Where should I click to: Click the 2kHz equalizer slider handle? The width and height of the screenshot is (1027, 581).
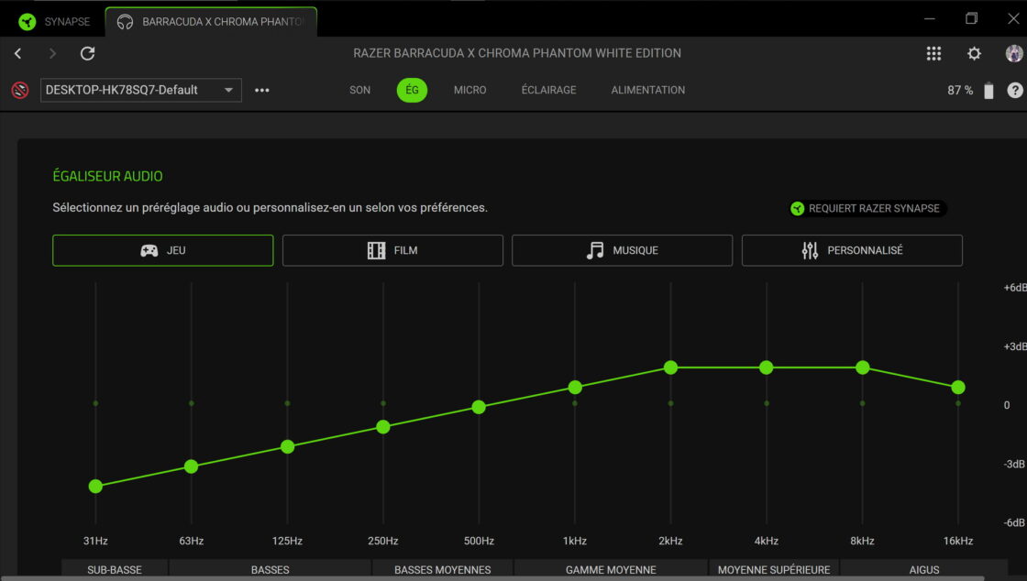(x=670, y=367)
